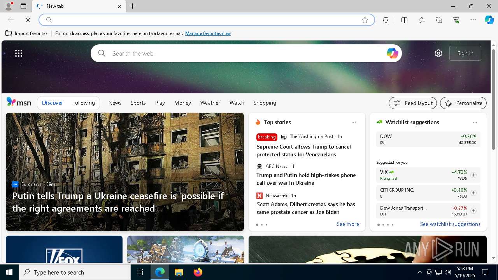Go back with the browser back arrow

click(x=11, y=20)
